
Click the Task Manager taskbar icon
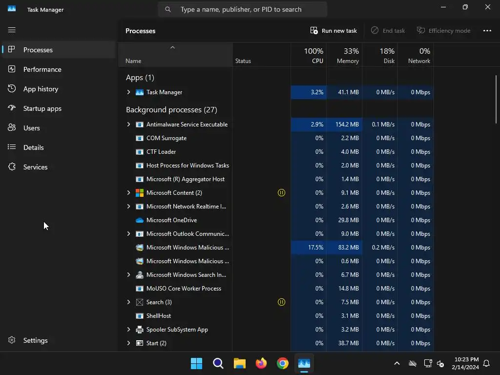pyautogui.click(x=304, y=363)
